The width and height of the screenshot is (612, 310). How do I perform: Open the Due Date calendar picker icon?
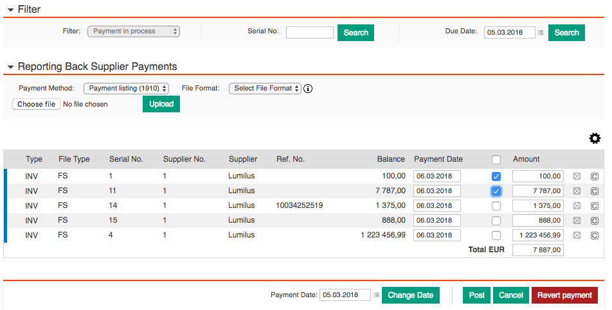point(541,33)
